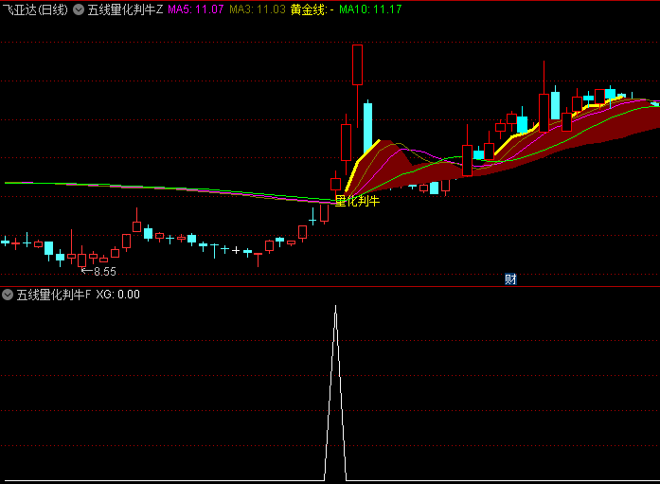This screenshot has height=484, width=660.
Task: Click the 五线量化判牛F sub-indicator name
Action: (53, 295)
